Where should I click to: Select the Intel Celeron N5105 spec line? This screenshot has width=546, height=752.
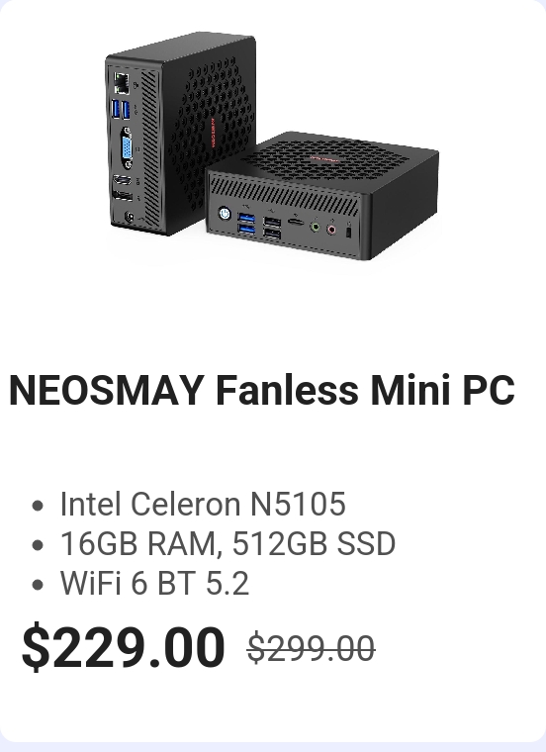203,504
